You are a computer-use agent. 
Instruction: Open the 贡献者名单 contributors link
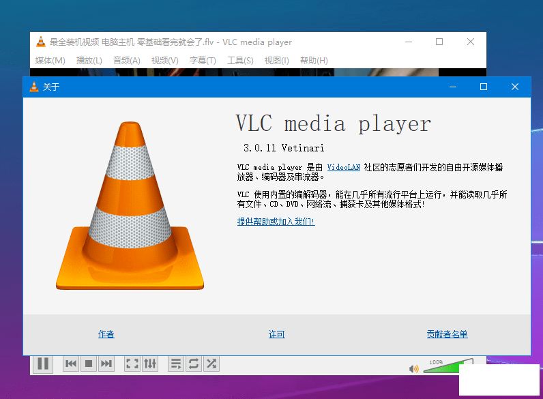click(x=447, y=334)
